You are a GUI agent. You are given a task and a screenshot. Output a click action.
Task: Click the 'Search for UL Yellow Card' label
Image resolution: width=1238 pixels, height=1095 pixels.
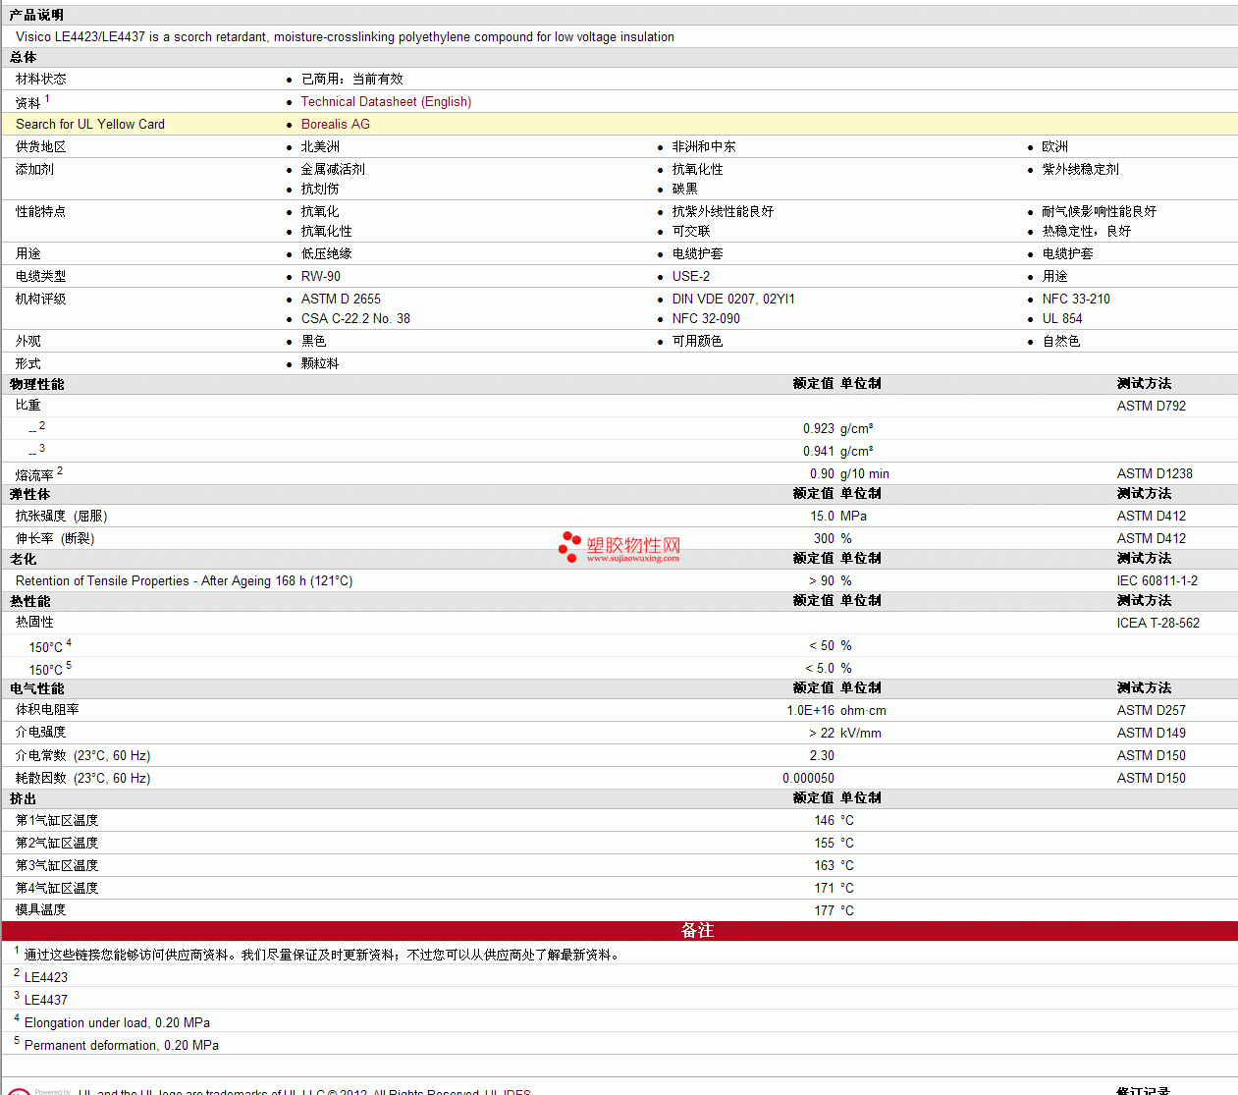[90, 125]
